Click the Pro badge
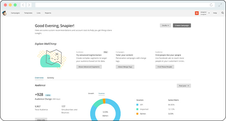This screenshot has width=226, height=121. (x=105, y=52)
